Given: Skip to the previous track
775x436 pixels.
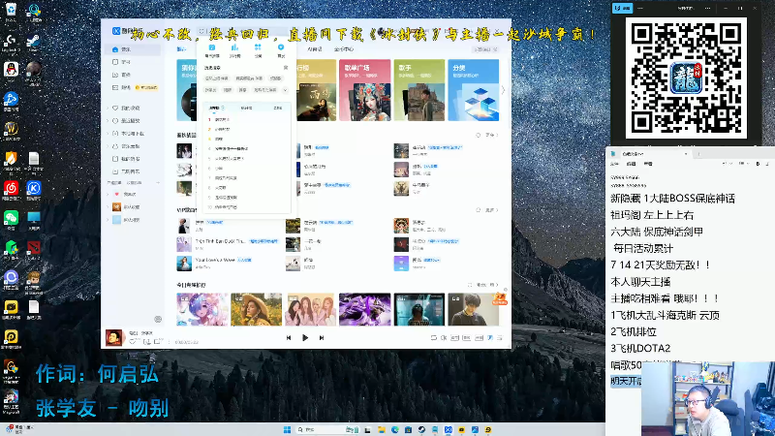Looking at the screenshot, I should click(289, 337).
